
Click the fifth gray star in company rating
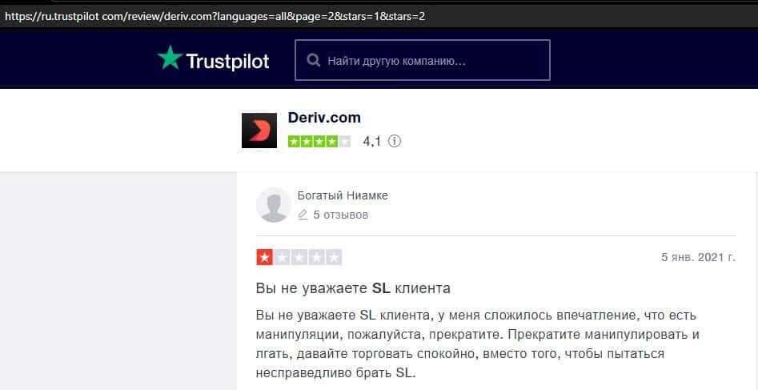tap(344, 142)
